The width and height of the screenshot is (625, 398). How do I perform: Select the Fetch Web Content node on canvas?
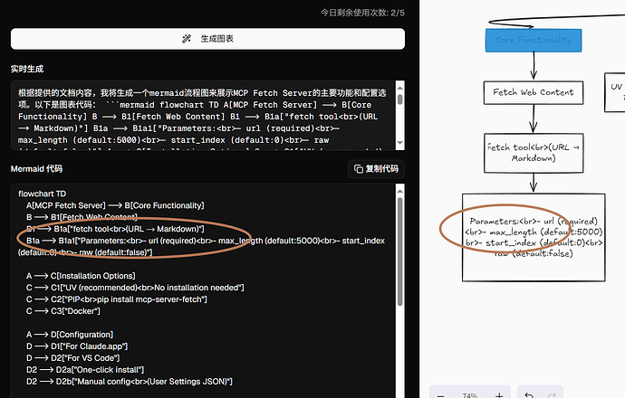pos(534,93)
